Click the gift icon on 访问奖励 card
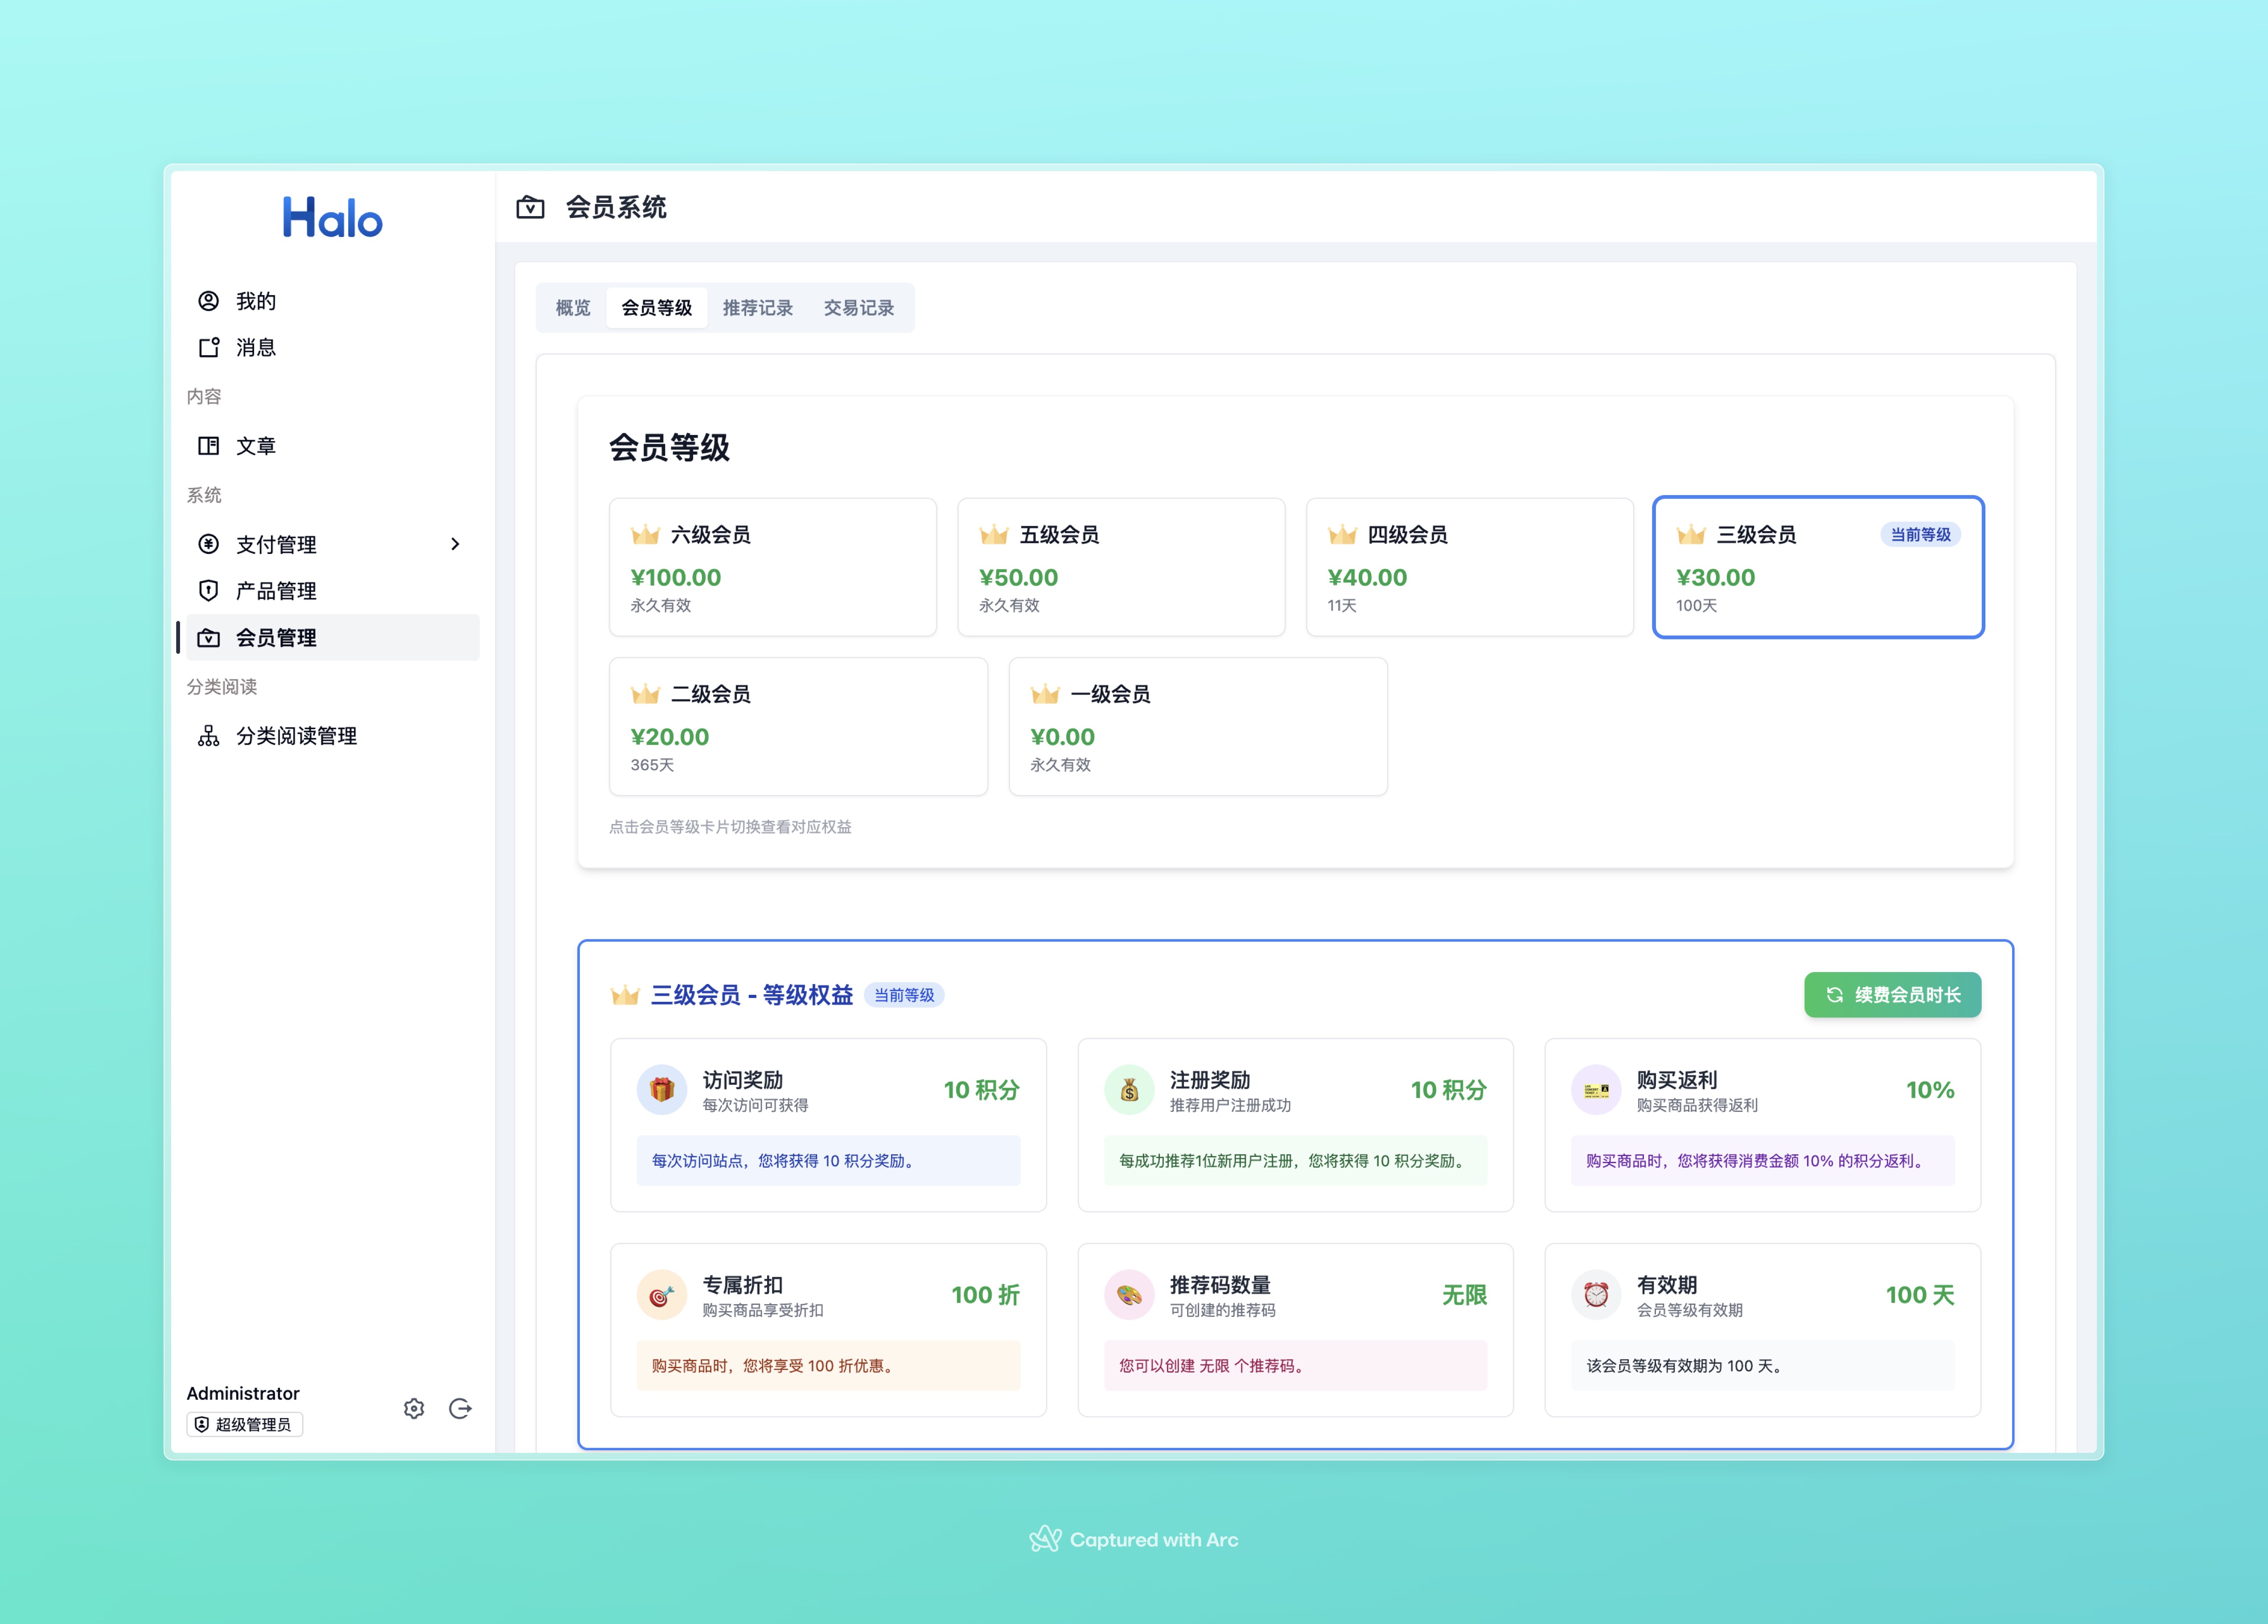 661,1089
